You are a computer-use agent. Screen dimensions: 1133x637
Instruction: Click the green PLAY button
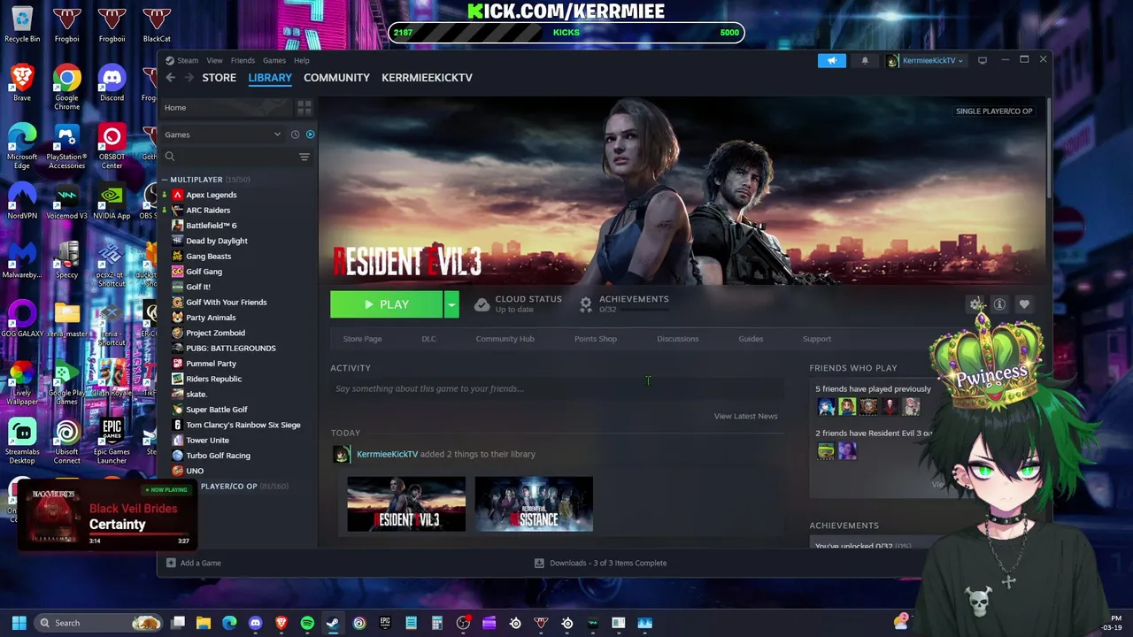[387, 304]
